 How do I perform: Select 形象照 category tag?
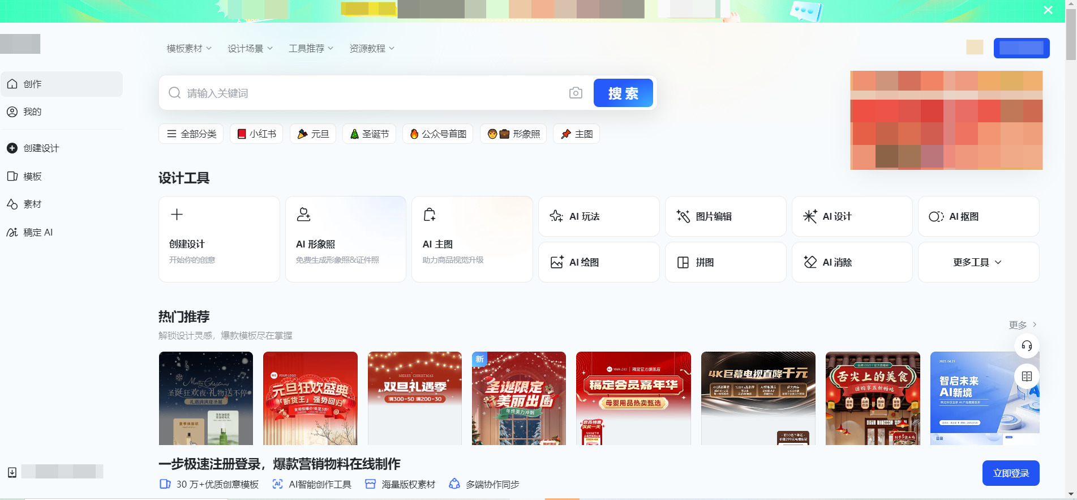tap(513, 134)
